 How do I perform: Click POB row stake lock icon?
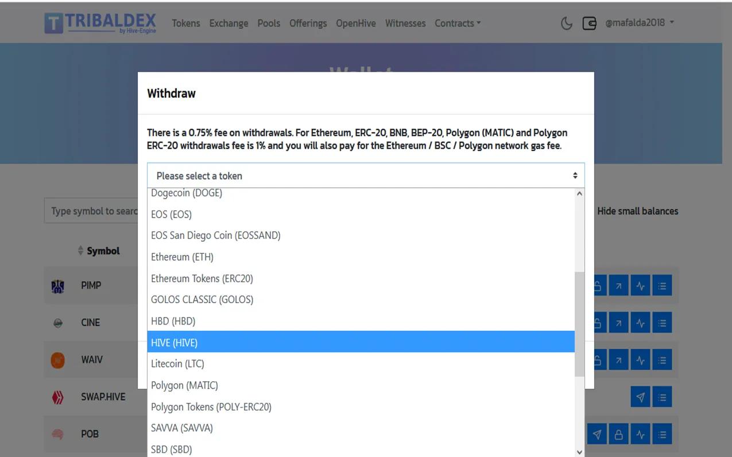(618, 434)
